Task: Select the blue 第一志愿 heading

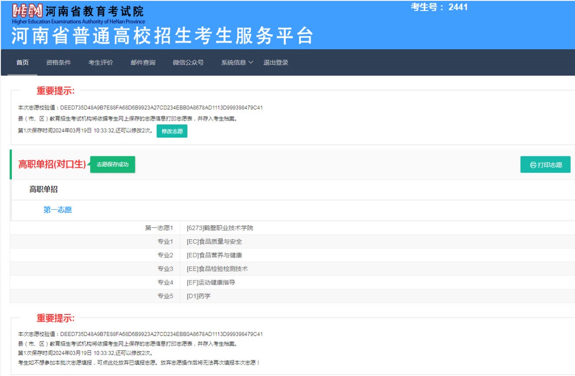Action: coord(57,210)
